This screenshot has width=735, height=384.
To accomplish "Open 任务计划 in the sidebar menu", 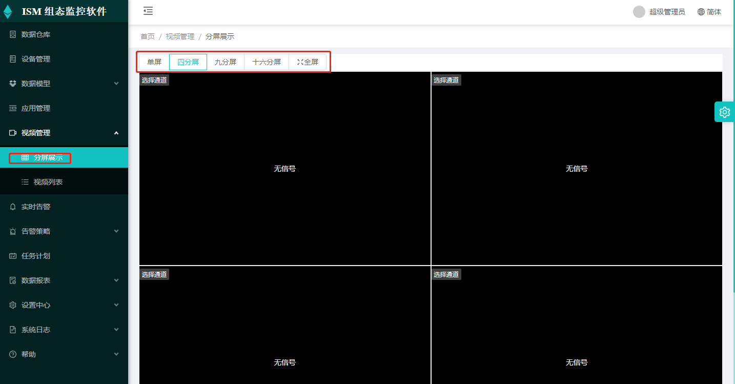I will click(36, 256).
